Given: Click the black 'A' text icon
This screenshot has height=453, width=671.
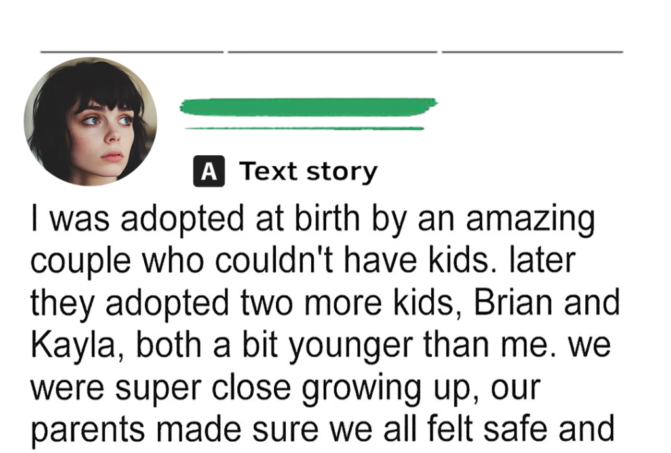Looking at the screenshot, I should click(x=209, y=172).
